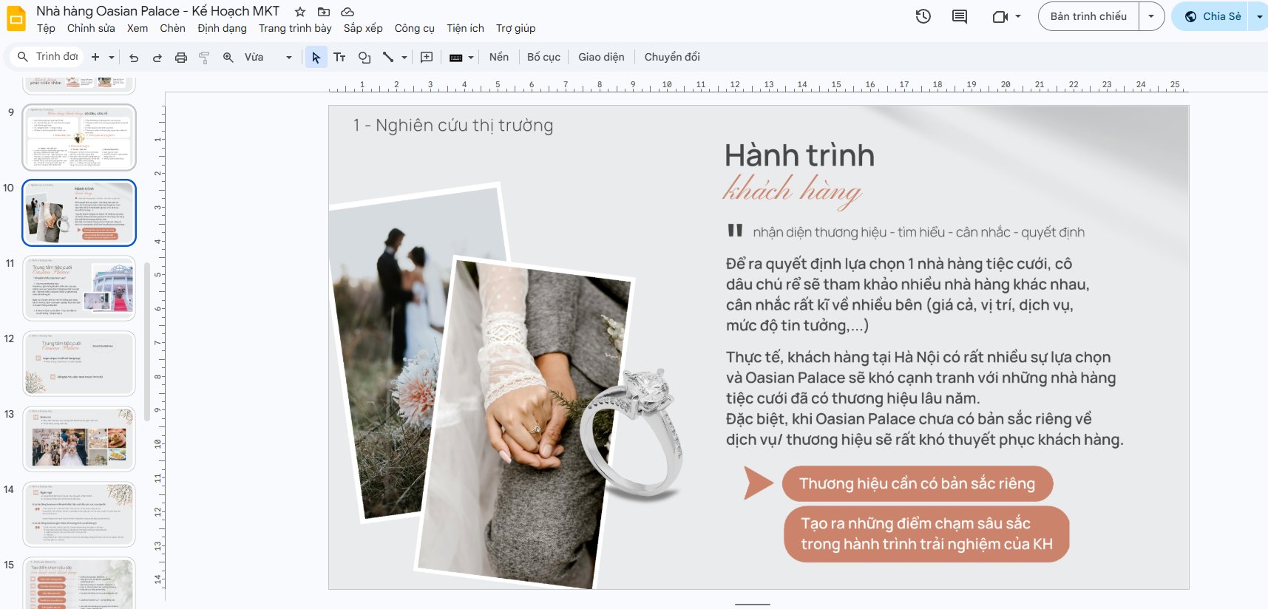Click the 'khách hàng' script text

793,191
